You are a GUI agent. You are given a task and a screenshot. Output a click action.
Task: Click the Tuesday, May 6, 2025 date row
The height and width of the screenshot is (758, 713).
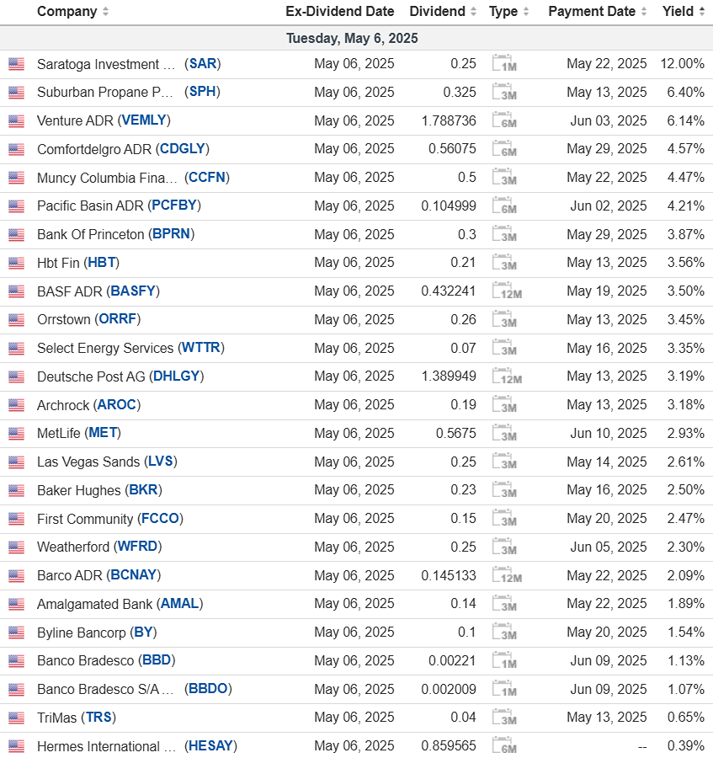pyautogui.click(x=352, y=39)
